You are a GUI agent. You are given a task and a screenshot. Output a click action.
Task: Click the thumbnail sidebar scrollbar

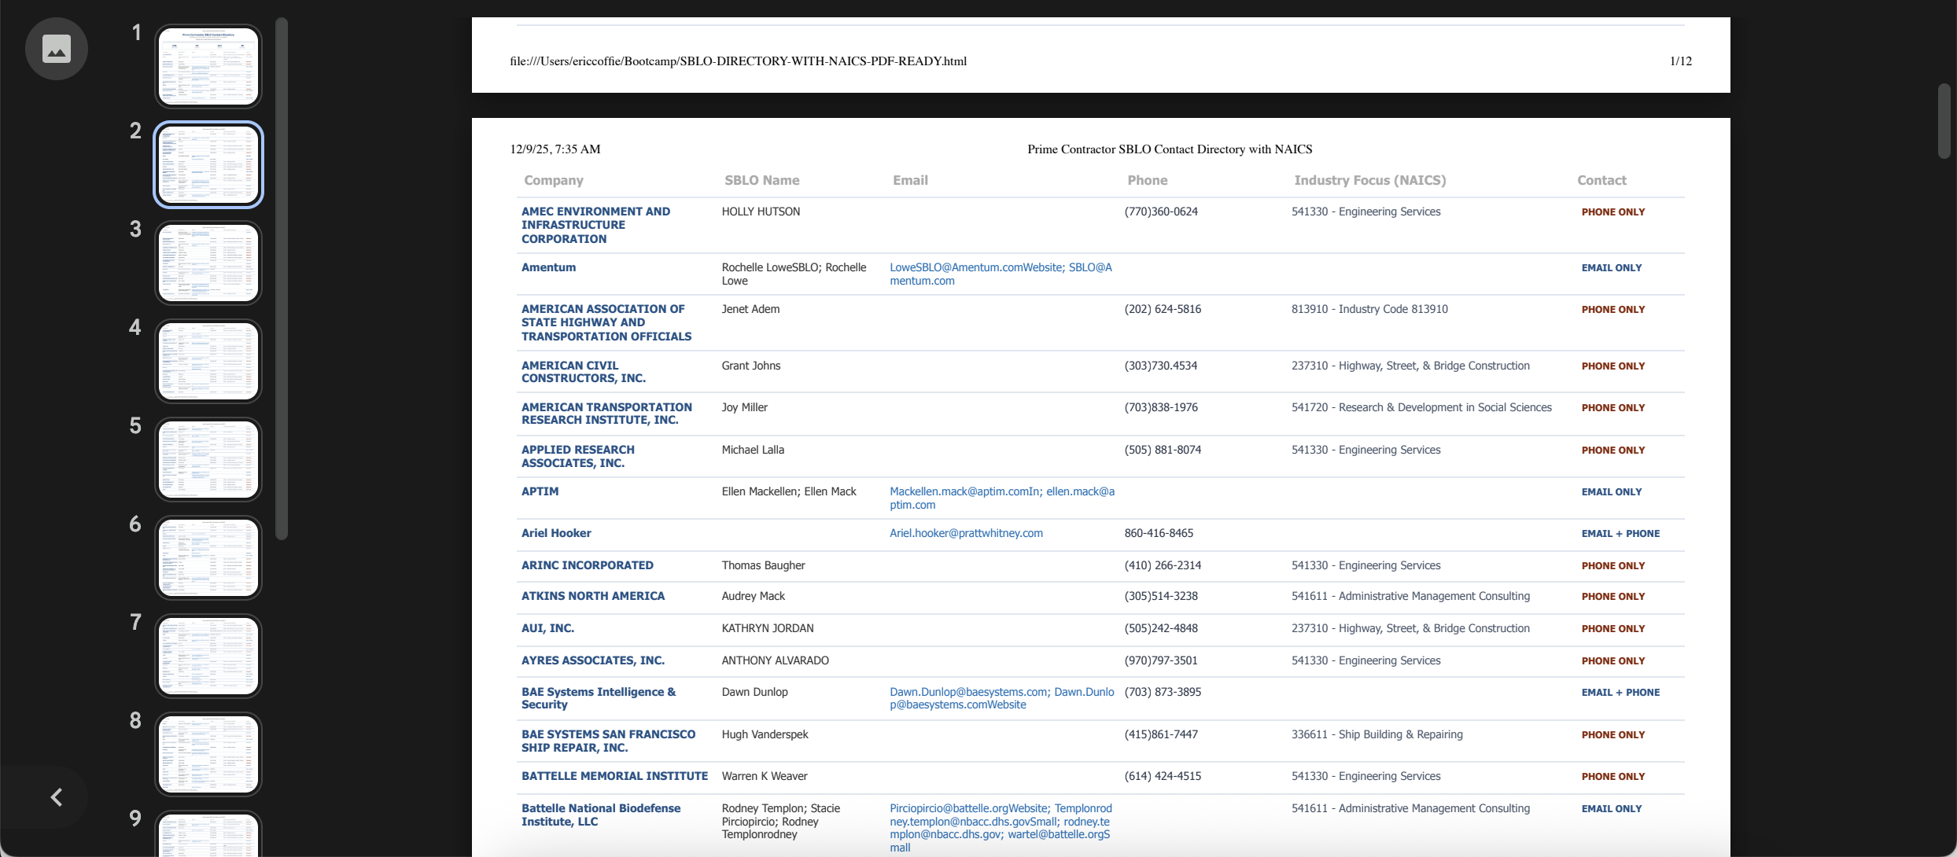[282, 279]
